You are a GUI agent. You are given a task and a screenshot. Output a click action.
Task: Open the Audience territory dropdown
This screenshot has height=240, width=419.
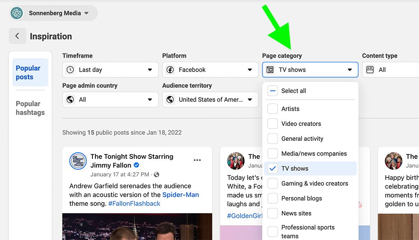210,100
